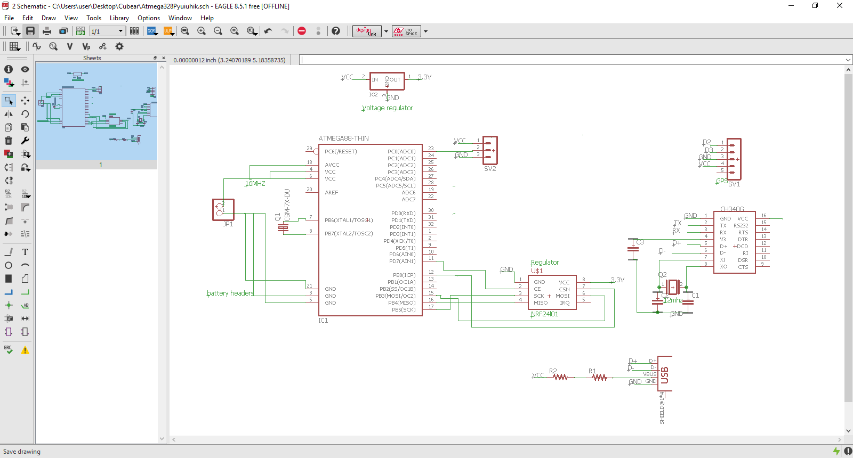
Task: Toggle the Show eye tool
Action: pos(25,69)
